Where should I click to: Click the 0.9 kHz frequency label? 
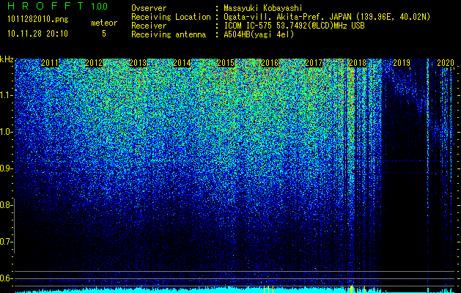6,168
